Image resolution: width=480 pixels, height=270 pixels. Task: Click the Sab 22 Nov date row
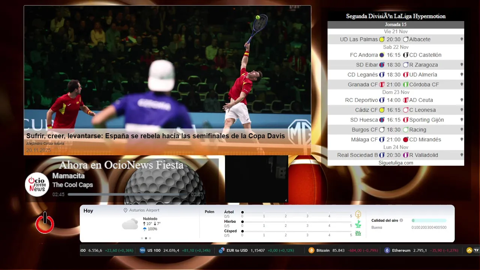click(396, 47)
